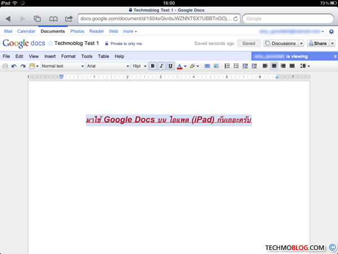Tap the Safari URL address field
338x254 pixels.
click(x=156, y=19)
